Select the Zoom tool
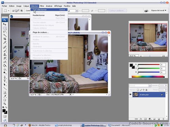 pyautogui.click(x=5, y=104)
